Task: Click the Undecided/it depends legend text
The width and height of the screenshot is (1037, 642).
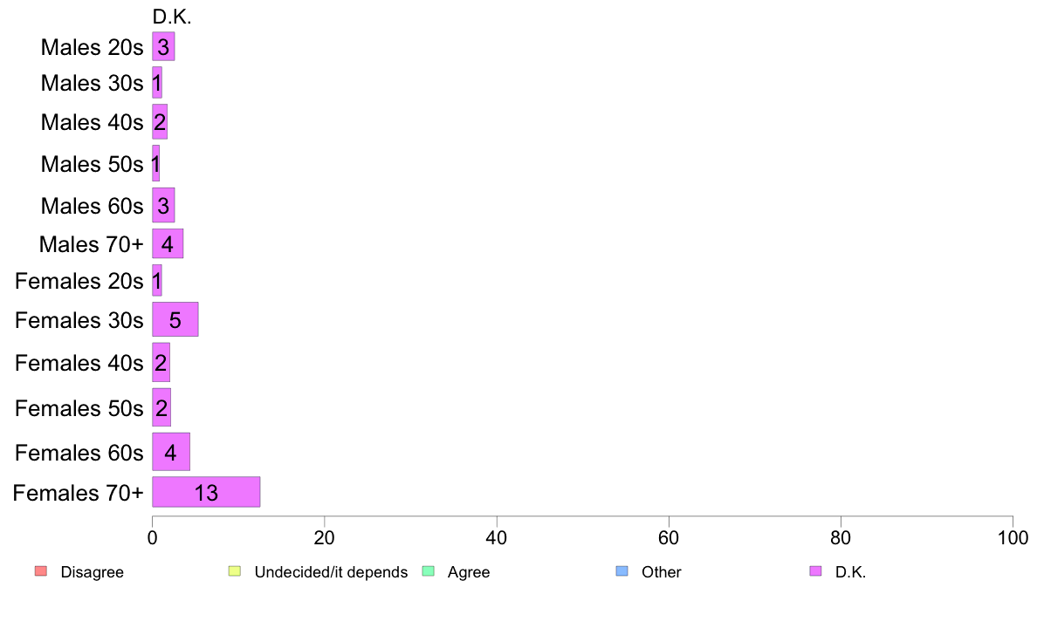Action: coord(332,572)
